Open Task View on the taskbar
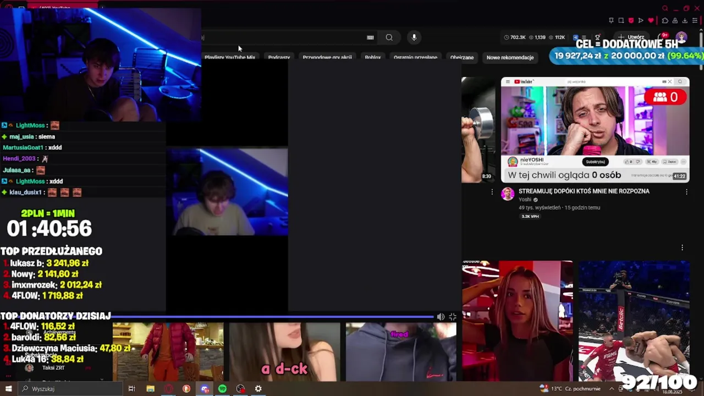 point(131,389)
